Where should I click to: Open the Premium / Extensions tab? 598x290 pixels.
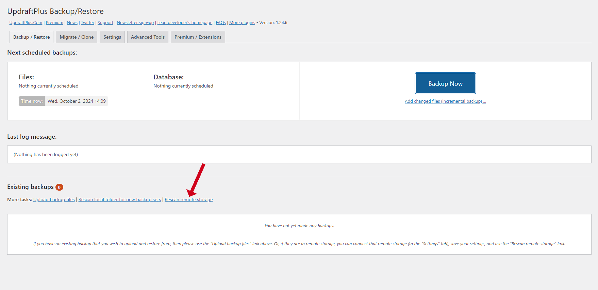[198, 37]
